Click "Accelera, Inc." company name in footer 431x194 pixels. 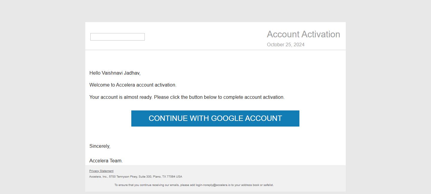pos(98,177)
